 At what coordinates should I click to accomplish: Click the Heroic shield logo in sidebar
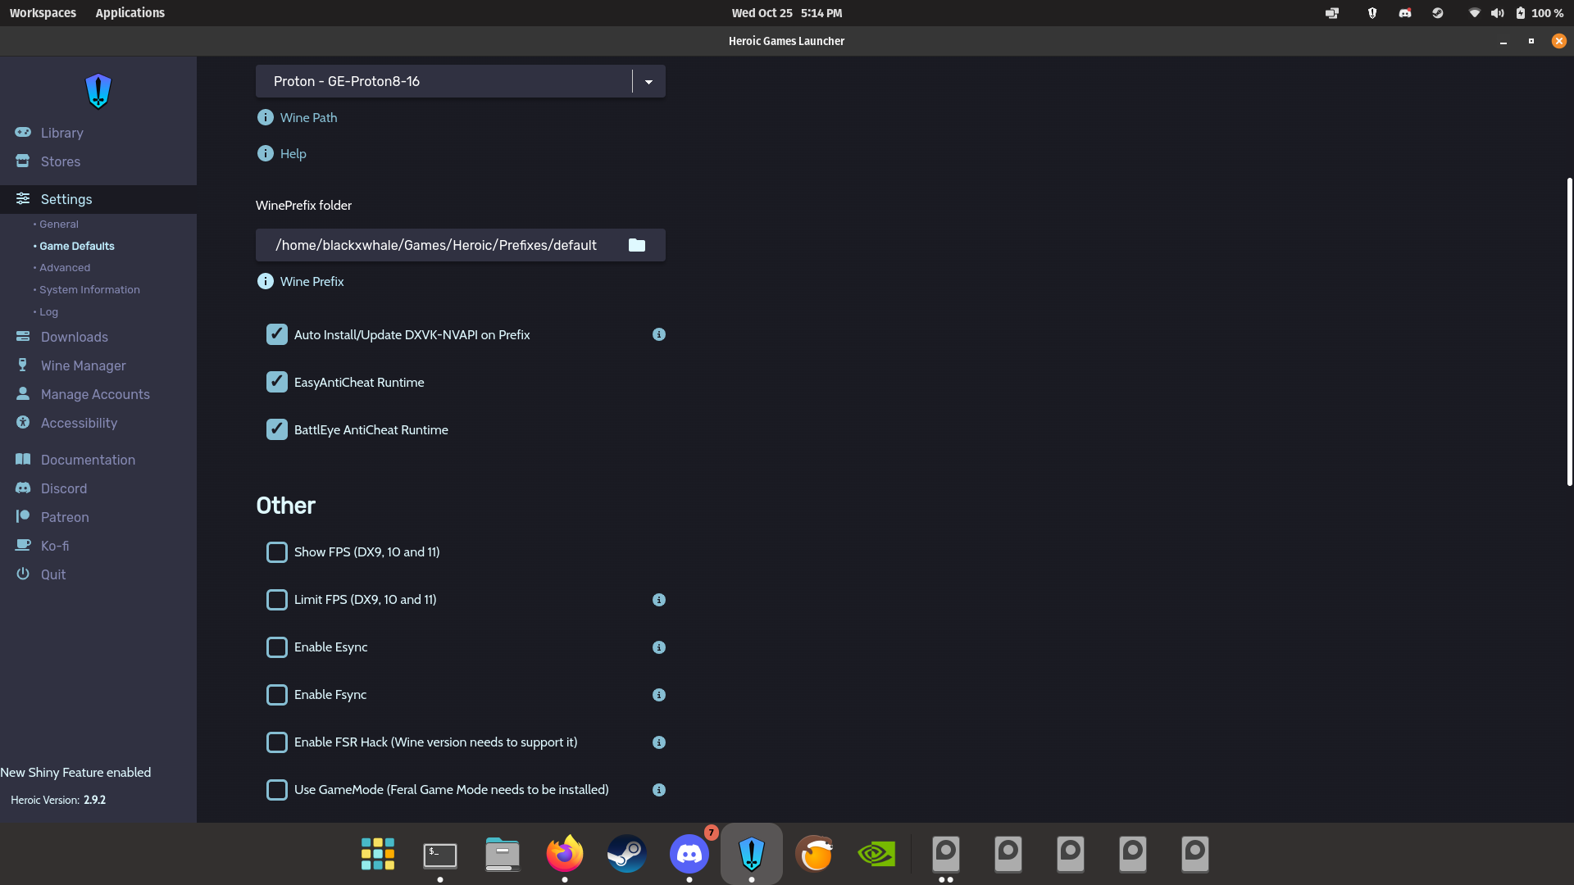point(98,91)
